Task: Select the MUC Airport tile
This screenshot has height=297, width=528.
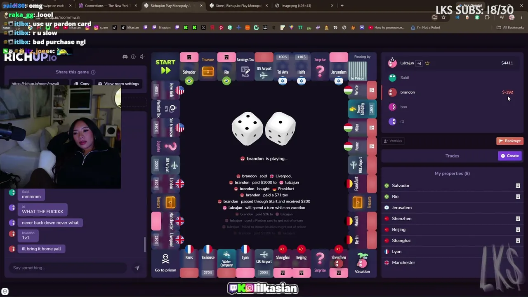Action: click(362, 165)
